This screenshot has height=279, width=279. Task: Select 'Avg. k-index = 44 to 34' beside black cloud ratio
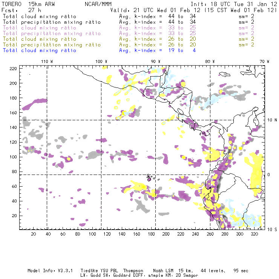[158, 16]
